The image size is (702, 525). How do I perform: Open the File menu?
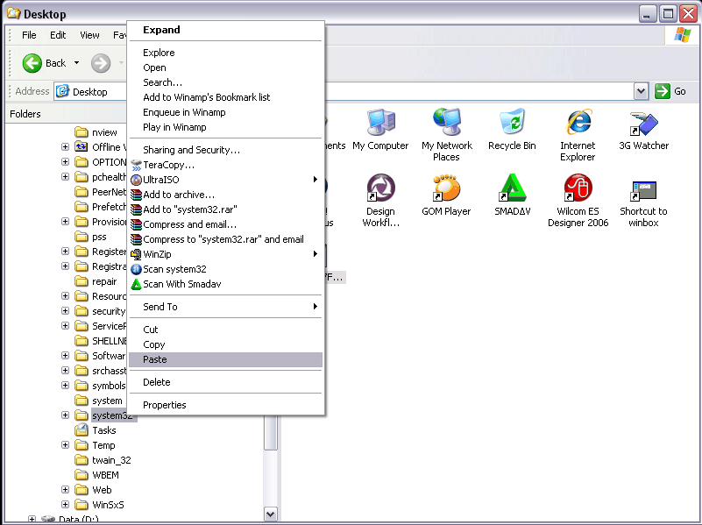click(29, 35)
